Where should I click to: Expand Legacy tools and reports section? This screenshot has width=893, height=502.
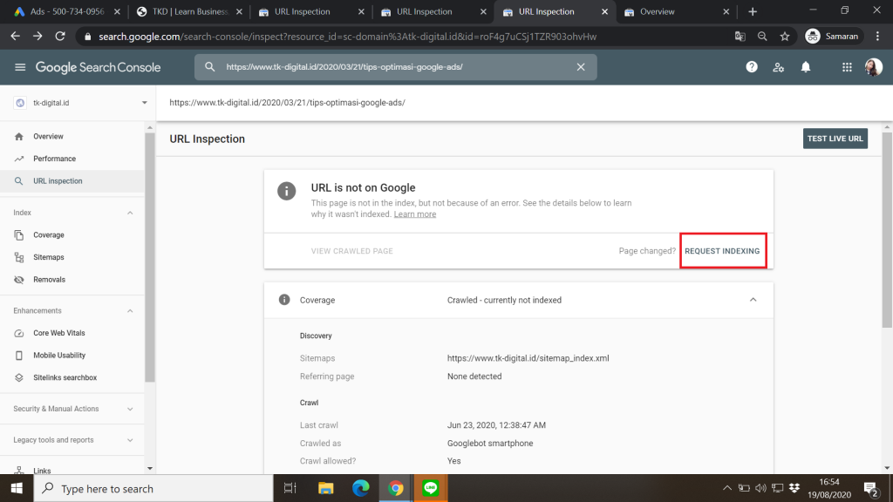[x=130, y=440]
